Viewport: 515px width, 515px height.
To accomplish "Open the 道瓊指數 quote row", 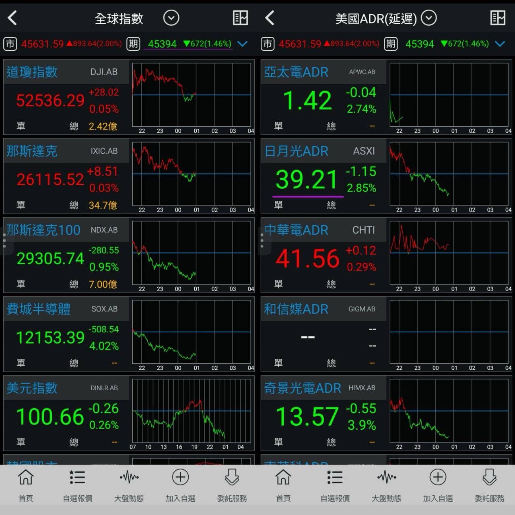I will pyautogui.click(x=129, y=97).
